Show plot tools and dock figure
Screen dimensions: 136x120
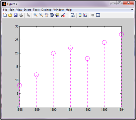pos(98,15)
